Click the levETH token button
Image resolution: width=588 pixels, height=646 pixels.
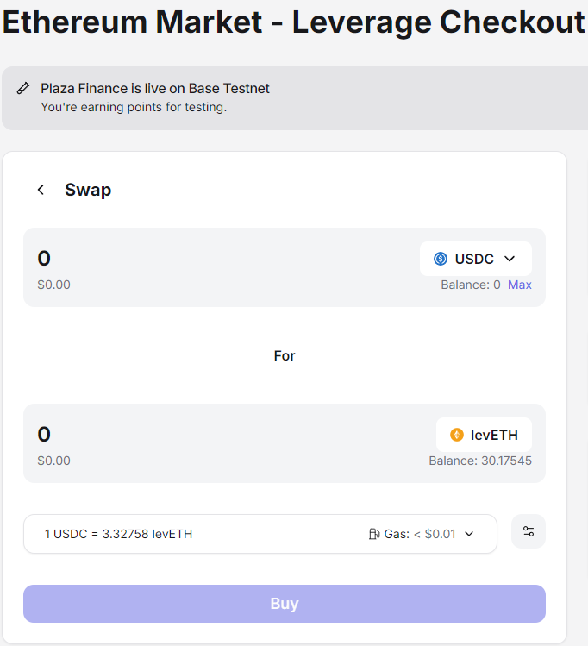(x=484, y=435)
